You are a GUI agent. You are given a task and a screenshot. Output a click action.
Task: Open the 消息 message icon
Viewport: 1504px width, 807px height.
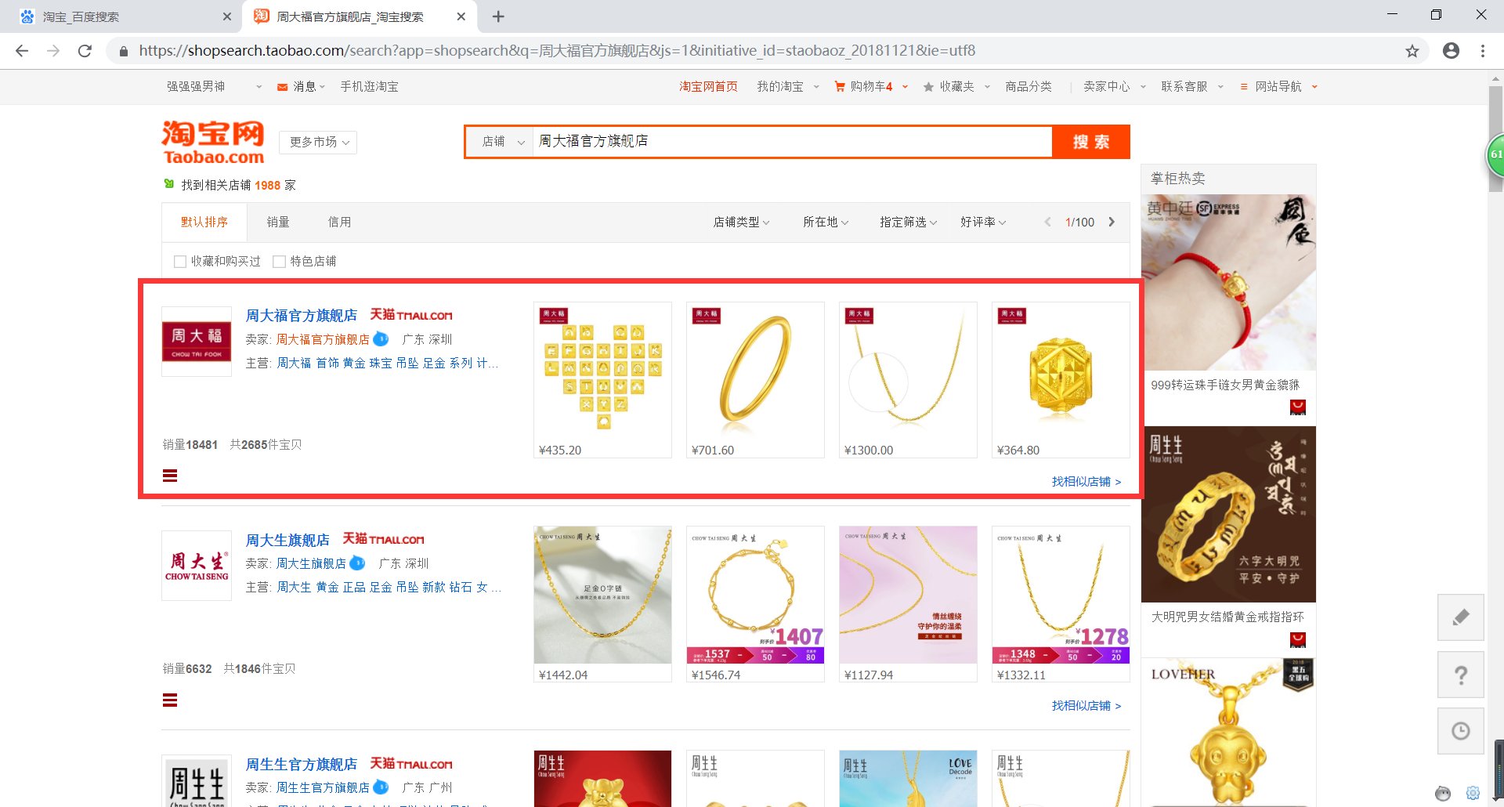(x=282, y=86)
